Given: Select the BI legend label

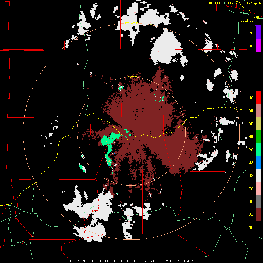Looking at the screenshot, I should tap(251, 214).
